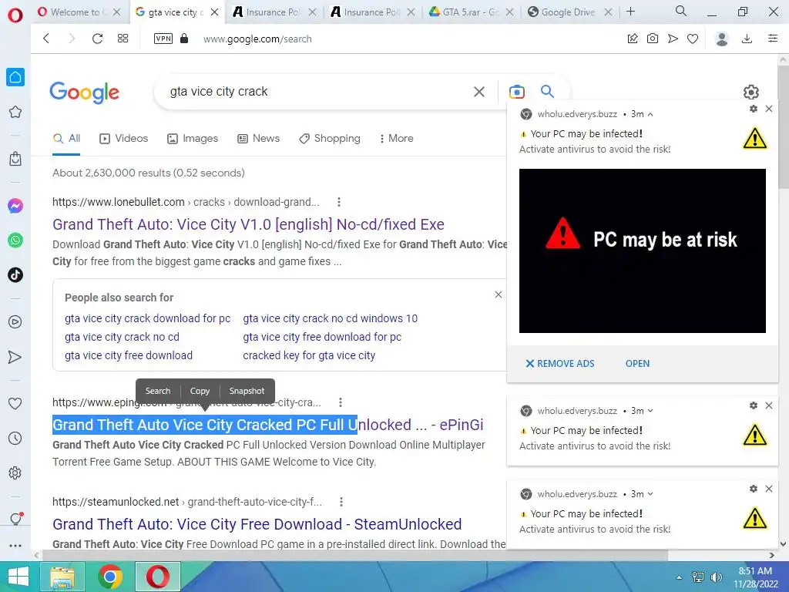Click the padlock site security icon
The height and width of the screenshot is (592, 789).
(x=184, y=39)
